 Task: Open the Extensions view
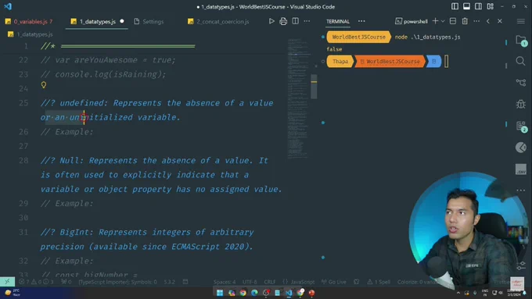[x=521, y=126]
